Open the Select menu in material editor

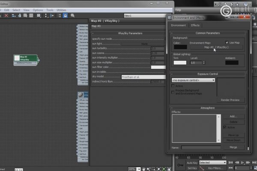[16, 10]
